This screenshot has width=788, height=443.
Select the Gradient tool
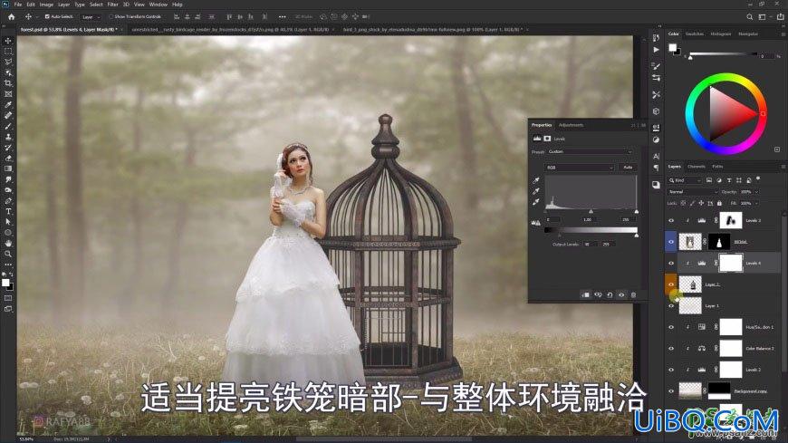(x=8, y=169)
